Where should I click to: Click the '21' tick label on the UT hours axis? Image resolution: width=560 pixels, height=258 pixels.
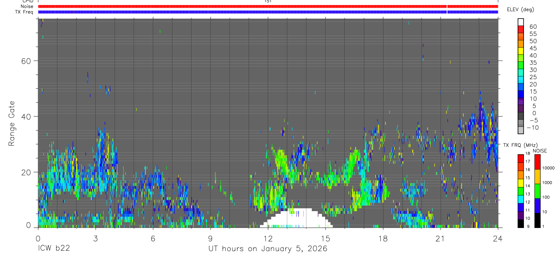(440, 238)
